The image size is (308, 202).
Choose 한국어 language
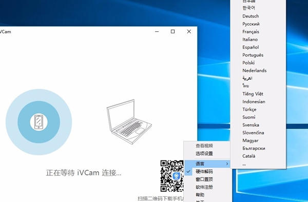coord(258,8)
